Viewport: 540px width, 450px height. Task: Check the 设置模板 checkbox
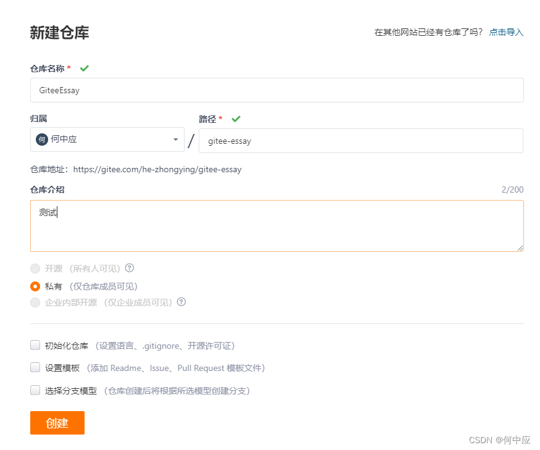point(35,367)
